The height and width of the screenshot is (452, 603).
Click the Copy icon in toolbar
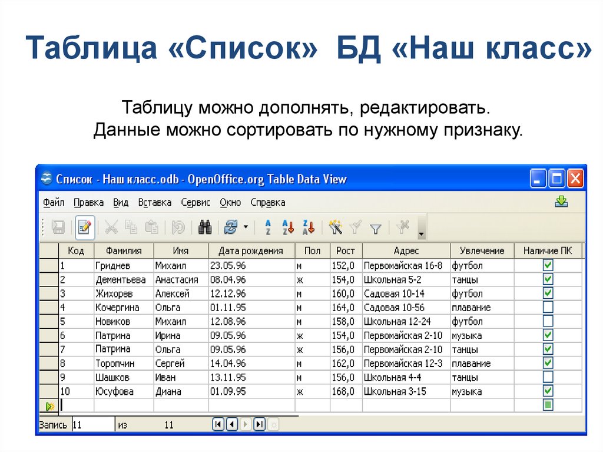click(x=131, y=227)
